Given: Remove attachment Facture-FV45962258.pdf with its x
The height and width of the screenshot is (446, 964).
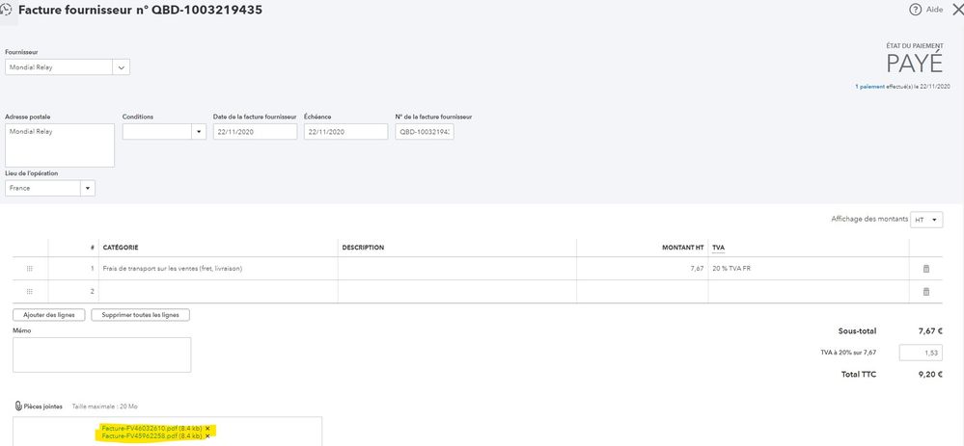Looking at the screenshot, I should tap(207, 435).
